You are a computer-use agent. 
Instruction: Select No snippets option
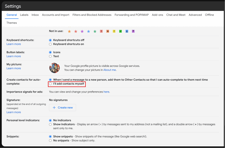(x=50, y=141)
